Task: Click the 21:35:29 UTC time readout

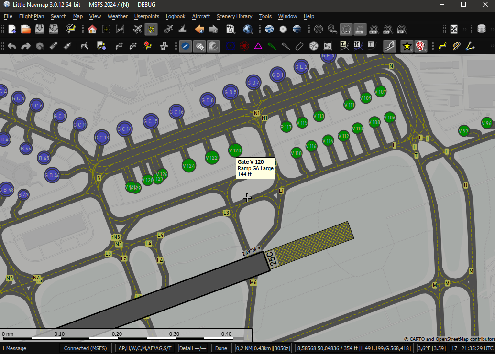Action: [478, 348]
